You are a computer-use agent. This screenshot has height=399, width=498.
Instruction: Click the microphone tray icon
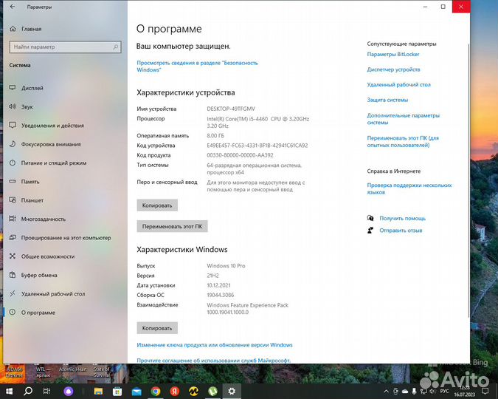414,391
